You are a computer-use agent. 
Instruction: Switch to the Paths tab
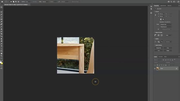click(165, 57)
